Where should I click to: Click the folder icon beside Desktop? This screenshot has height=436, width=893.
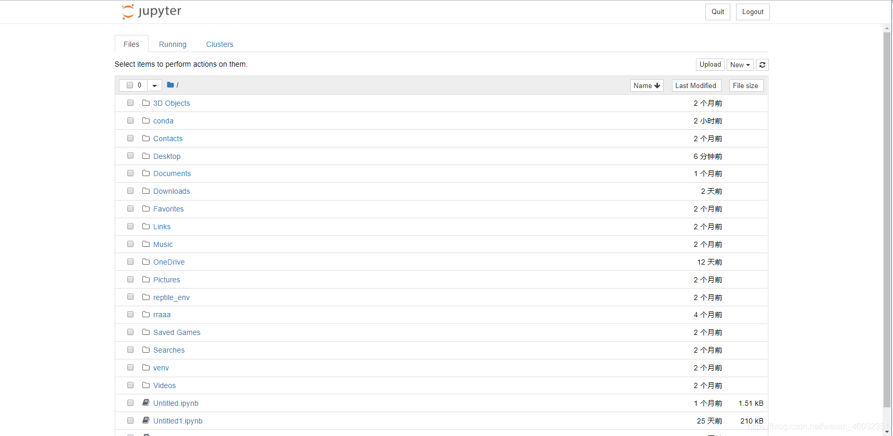point(146,156)
